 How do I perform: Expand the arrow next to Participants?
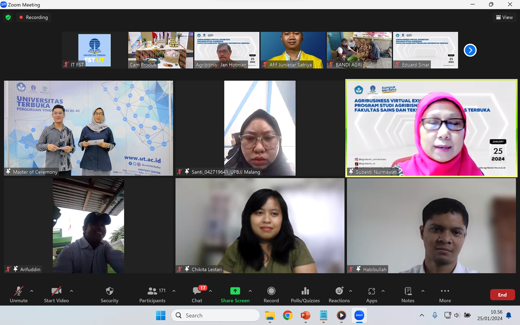coord(174,291)
